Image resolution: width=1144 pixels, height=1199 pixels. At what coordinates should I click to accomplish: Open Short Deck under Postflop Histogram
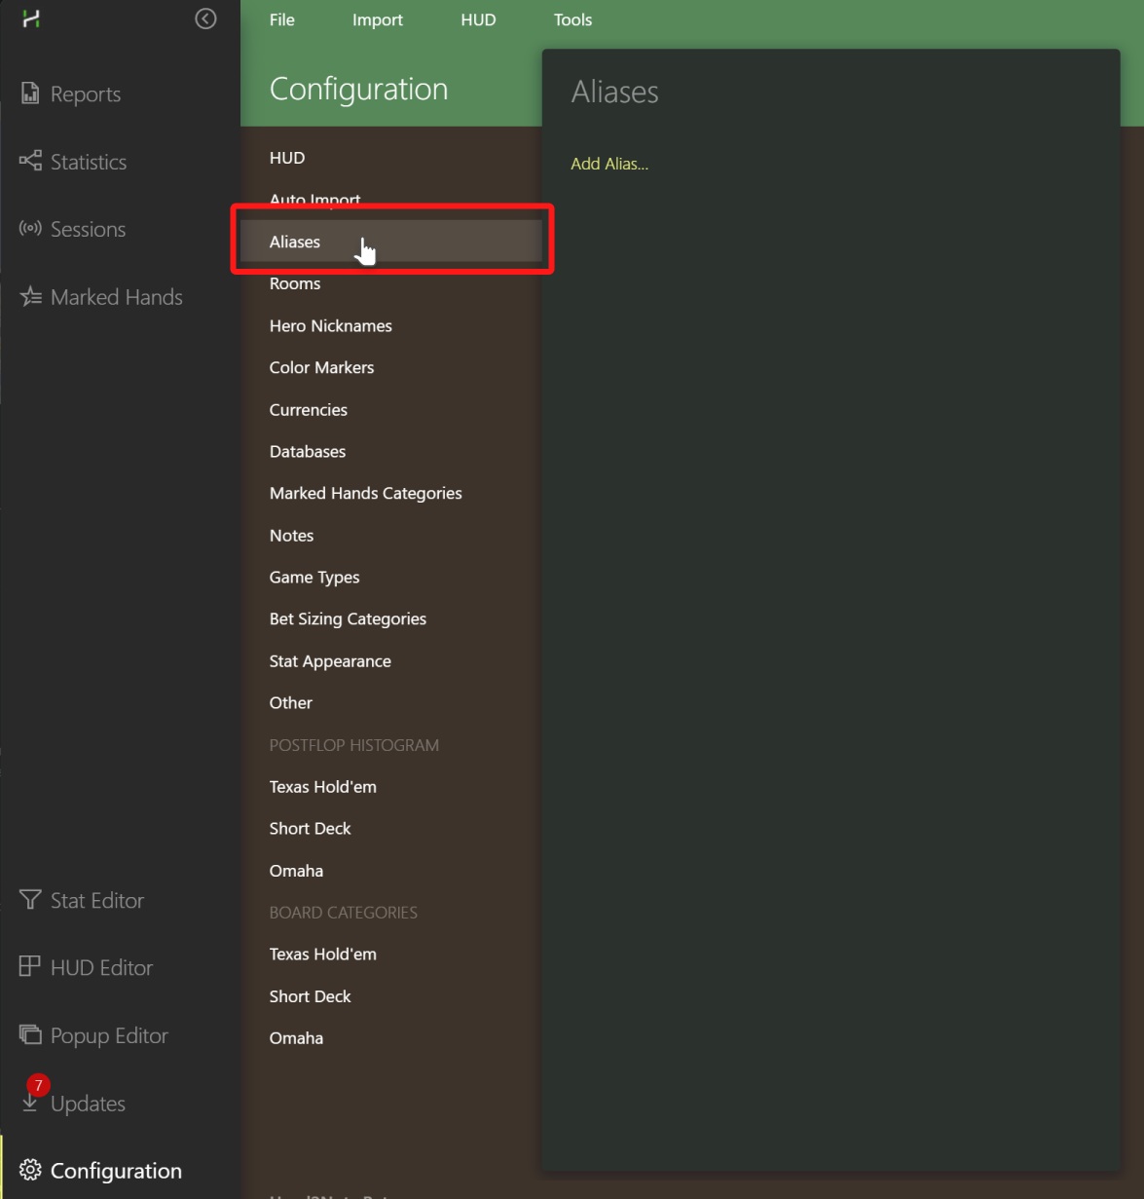coord(310,829)
